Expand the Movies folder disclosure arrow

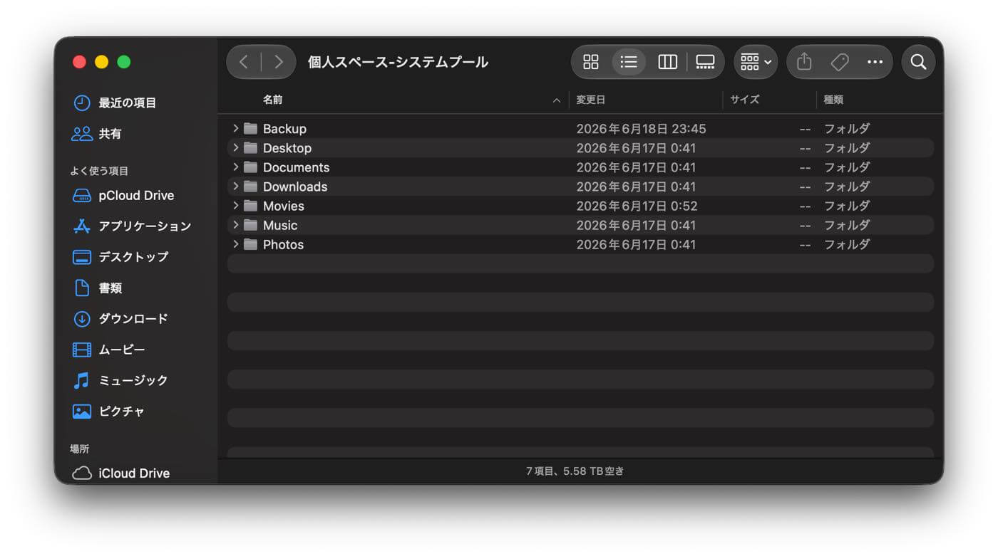235,205
